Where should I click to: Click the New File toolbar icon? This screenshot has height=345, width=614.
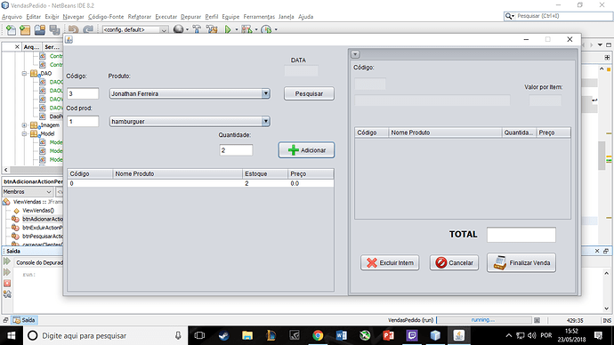(11, 29)
